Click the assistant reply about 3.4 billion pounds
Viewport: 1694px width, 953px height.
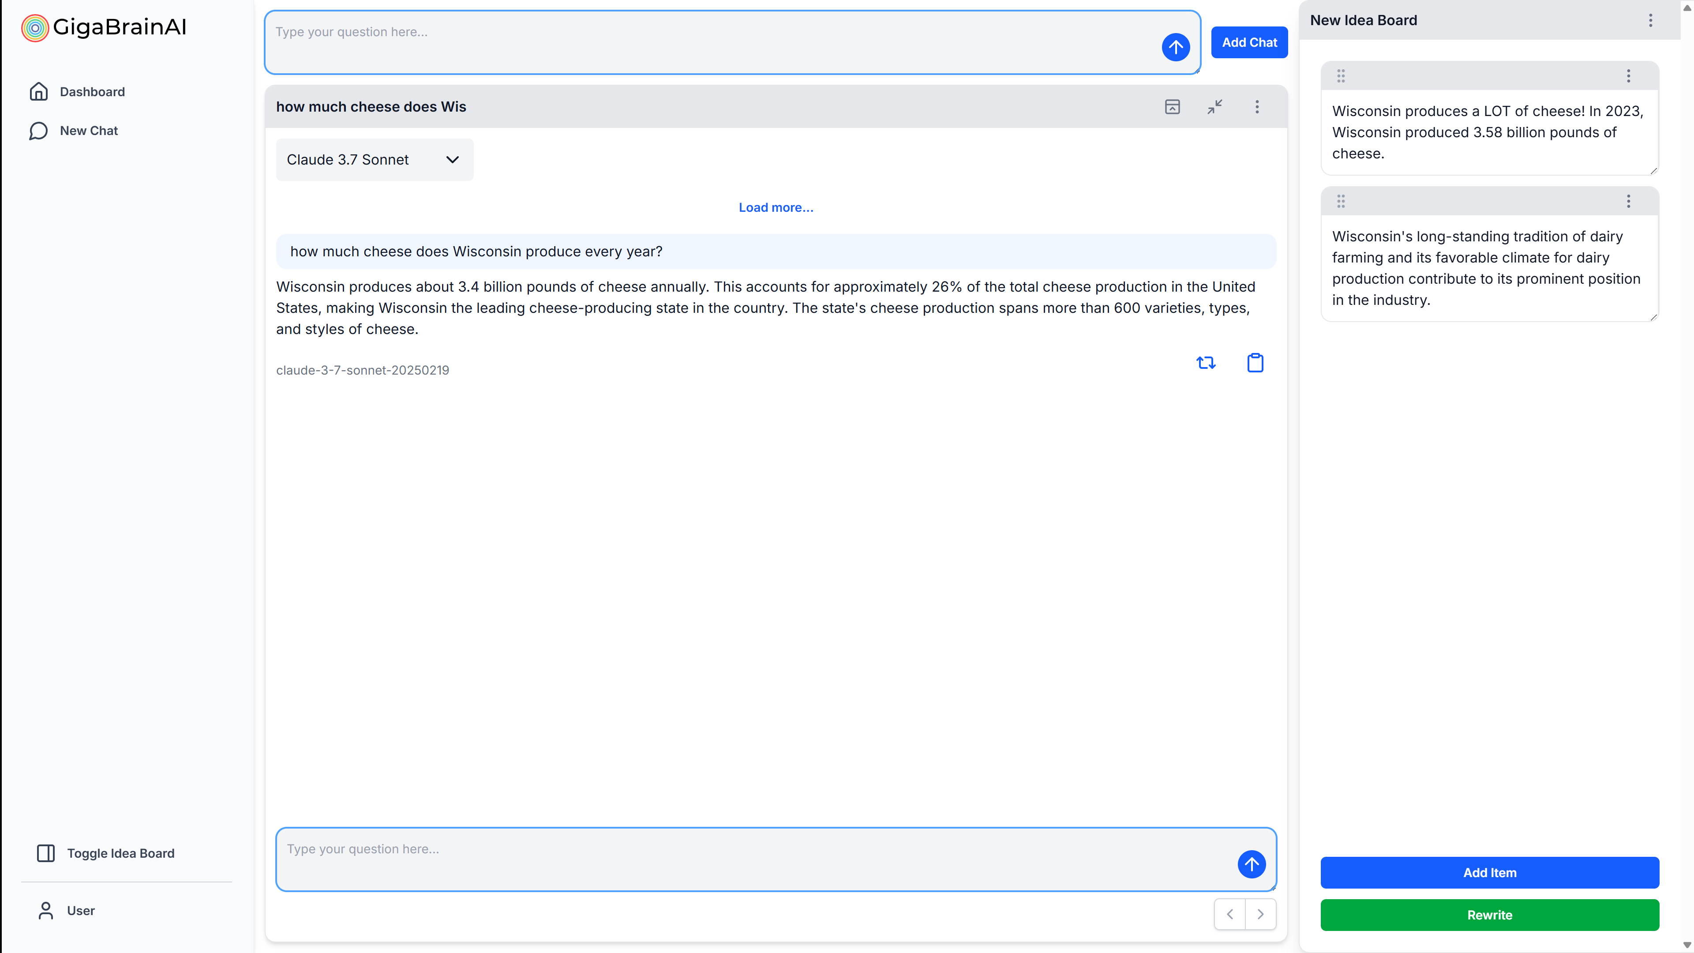pos(765,308)
